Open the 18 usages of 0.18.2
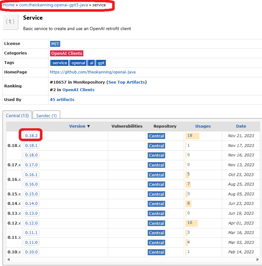262x266 pixels. tap(190, 136)
